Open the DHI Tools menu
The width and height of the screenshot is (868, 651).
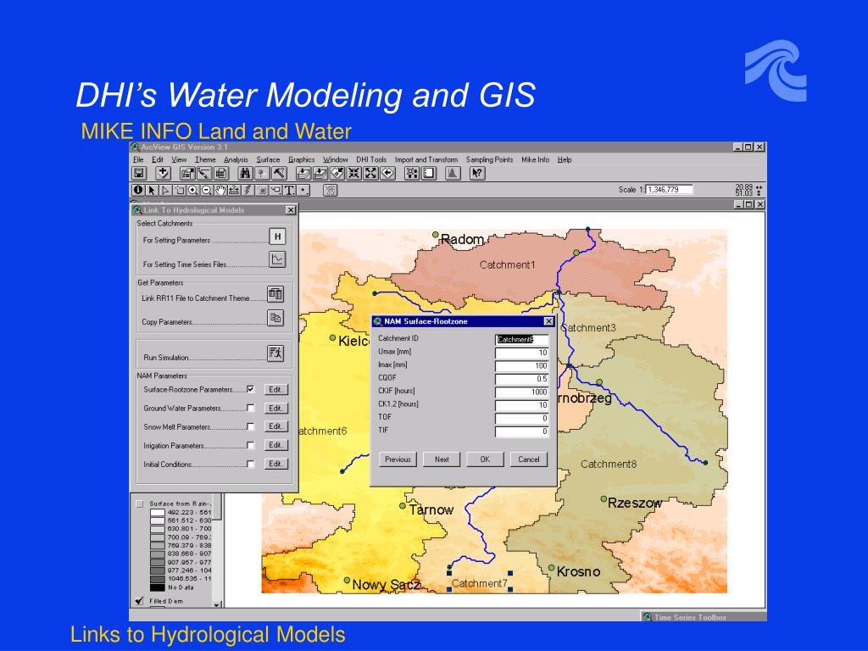(x=371, y=159)
